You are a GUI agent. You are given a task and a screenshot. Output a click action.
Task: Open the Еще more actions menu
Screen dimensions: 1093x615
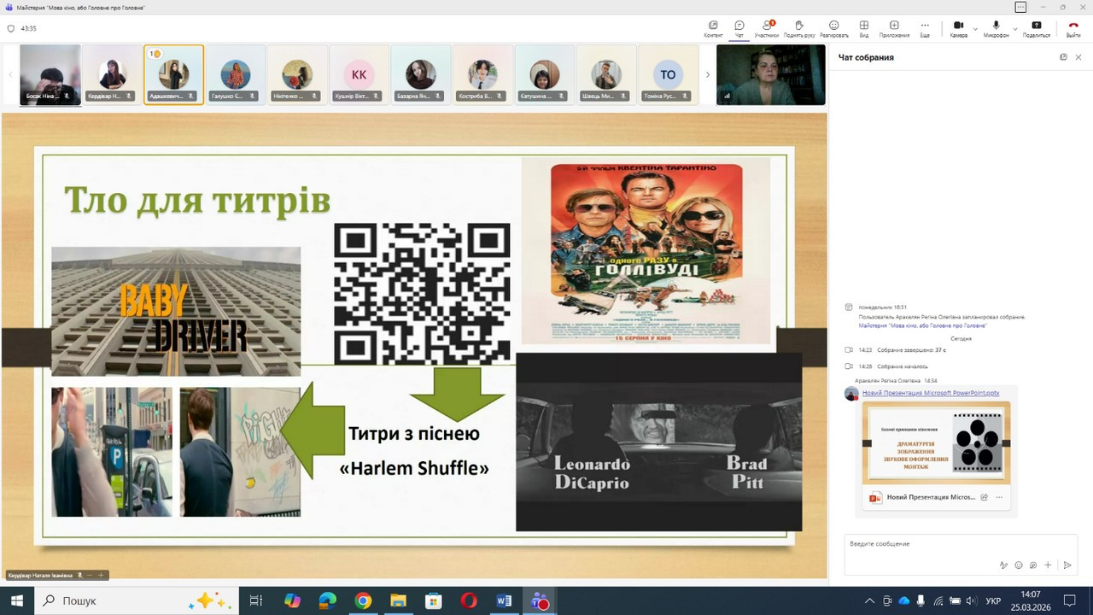(x=925, y=29)
